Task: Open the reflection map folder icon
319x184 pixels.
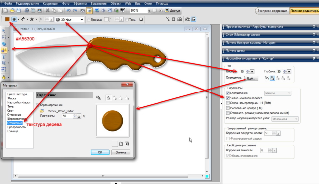Action: 42,111
